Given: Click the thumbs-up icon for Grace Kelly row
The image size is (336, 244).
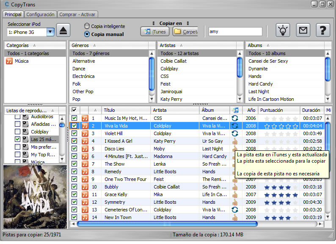Looking at the screenshot, I should click(x=235, y=194).
